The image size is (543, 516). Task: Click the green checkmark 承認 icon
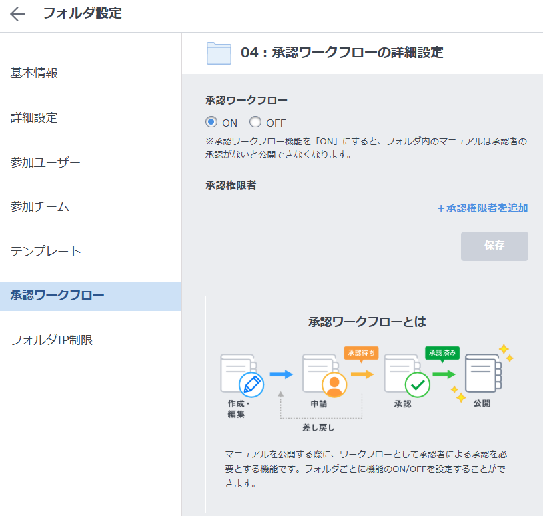417,385
